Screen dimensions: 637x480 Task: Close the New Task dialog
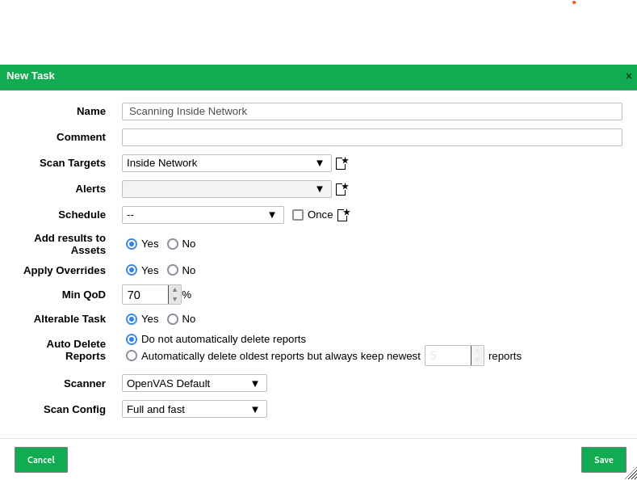[628, 76]
